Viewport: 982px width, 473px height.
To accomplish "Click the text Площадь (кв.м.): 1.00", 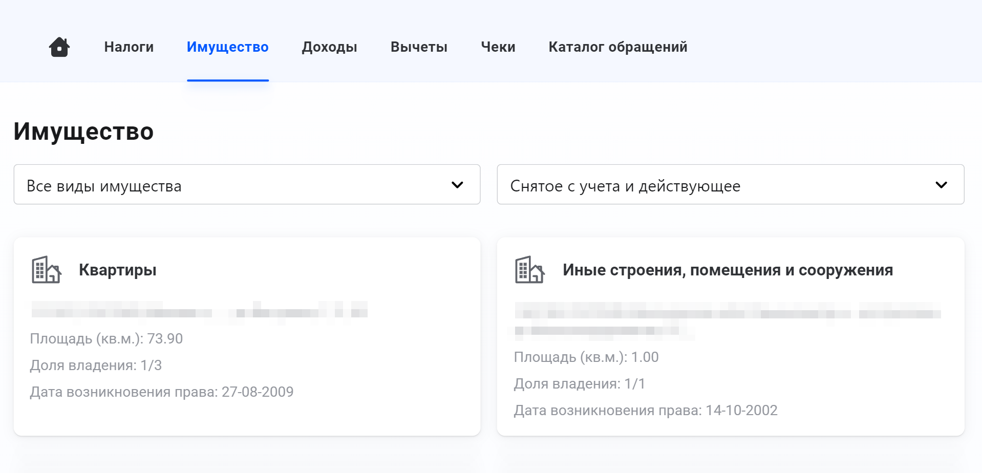I will pos(586,357).
